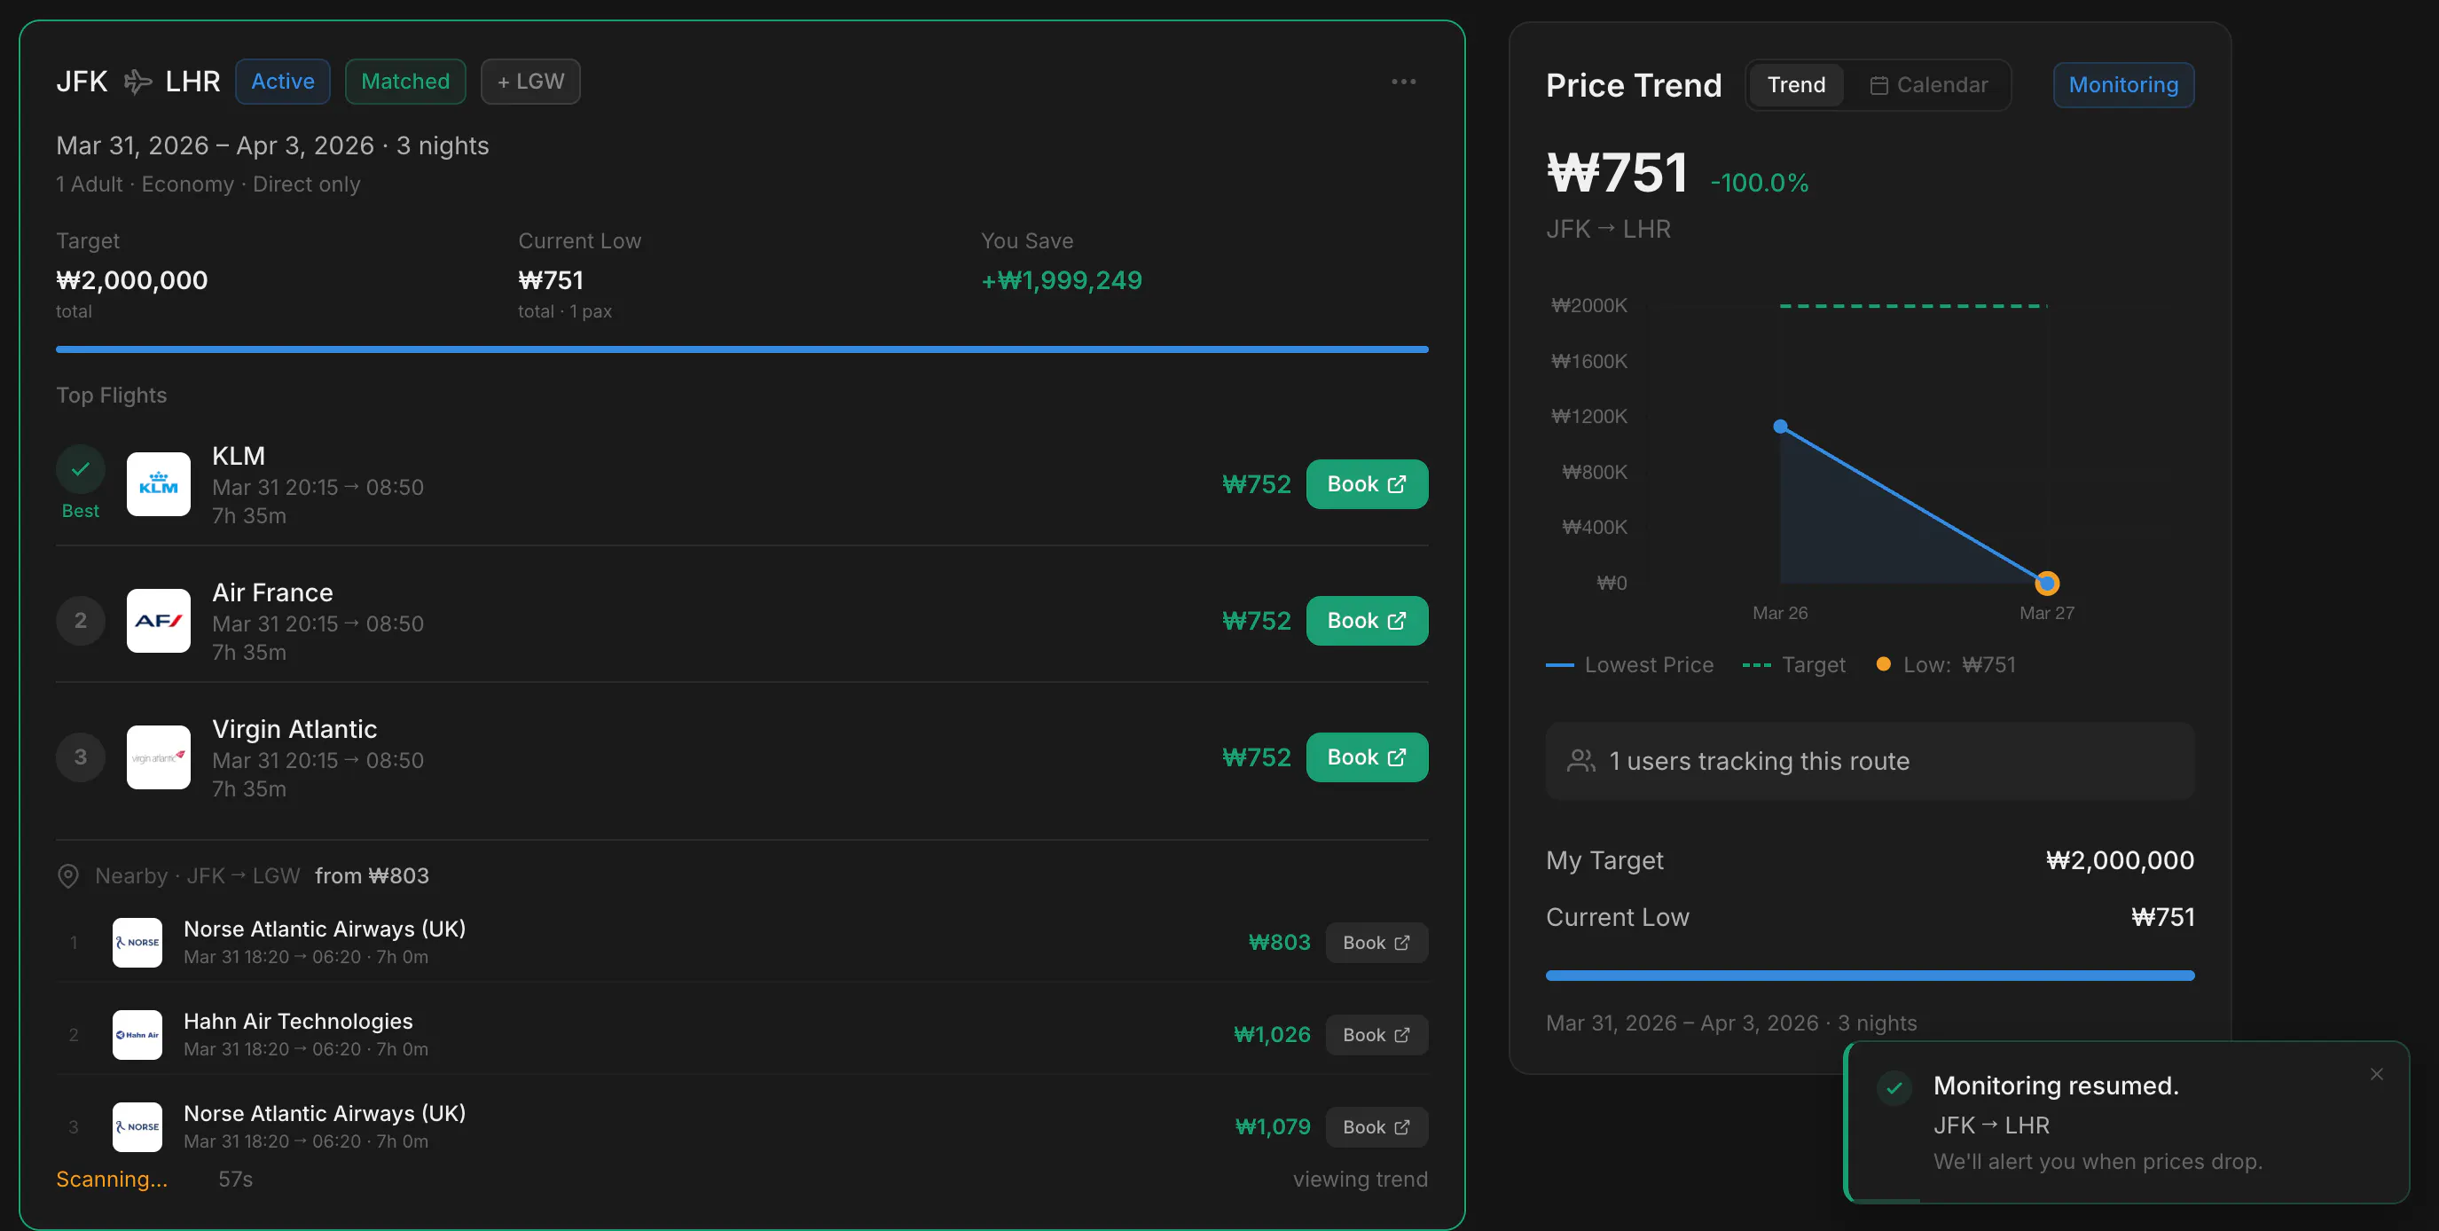Click the Virgin Atlantic airline logo
The width and height of the screenshot is (2439, 1231).
point(158,757)
